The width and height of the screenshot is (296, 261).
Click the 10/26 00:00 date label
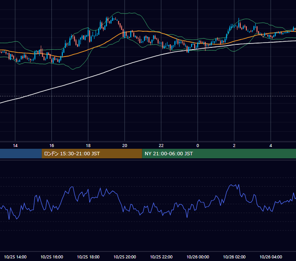[198, 257]
